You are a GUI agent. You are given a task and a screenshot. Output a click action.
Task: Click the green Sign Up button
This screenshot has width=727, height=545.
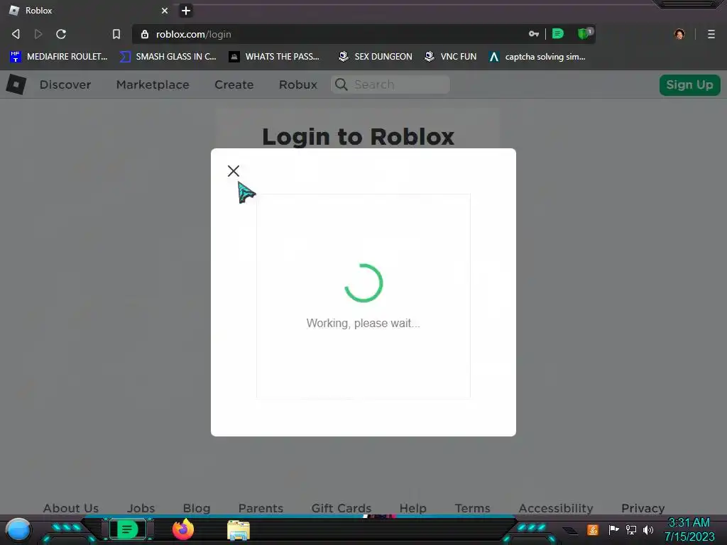pos(689,85)
